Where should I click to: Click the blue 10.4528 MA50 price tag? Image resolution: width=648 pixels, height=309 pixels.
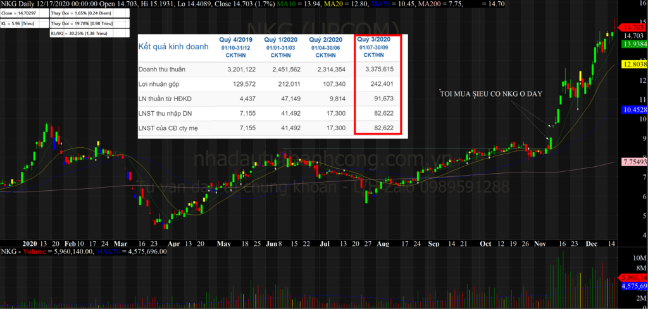[x=633, y=109]
